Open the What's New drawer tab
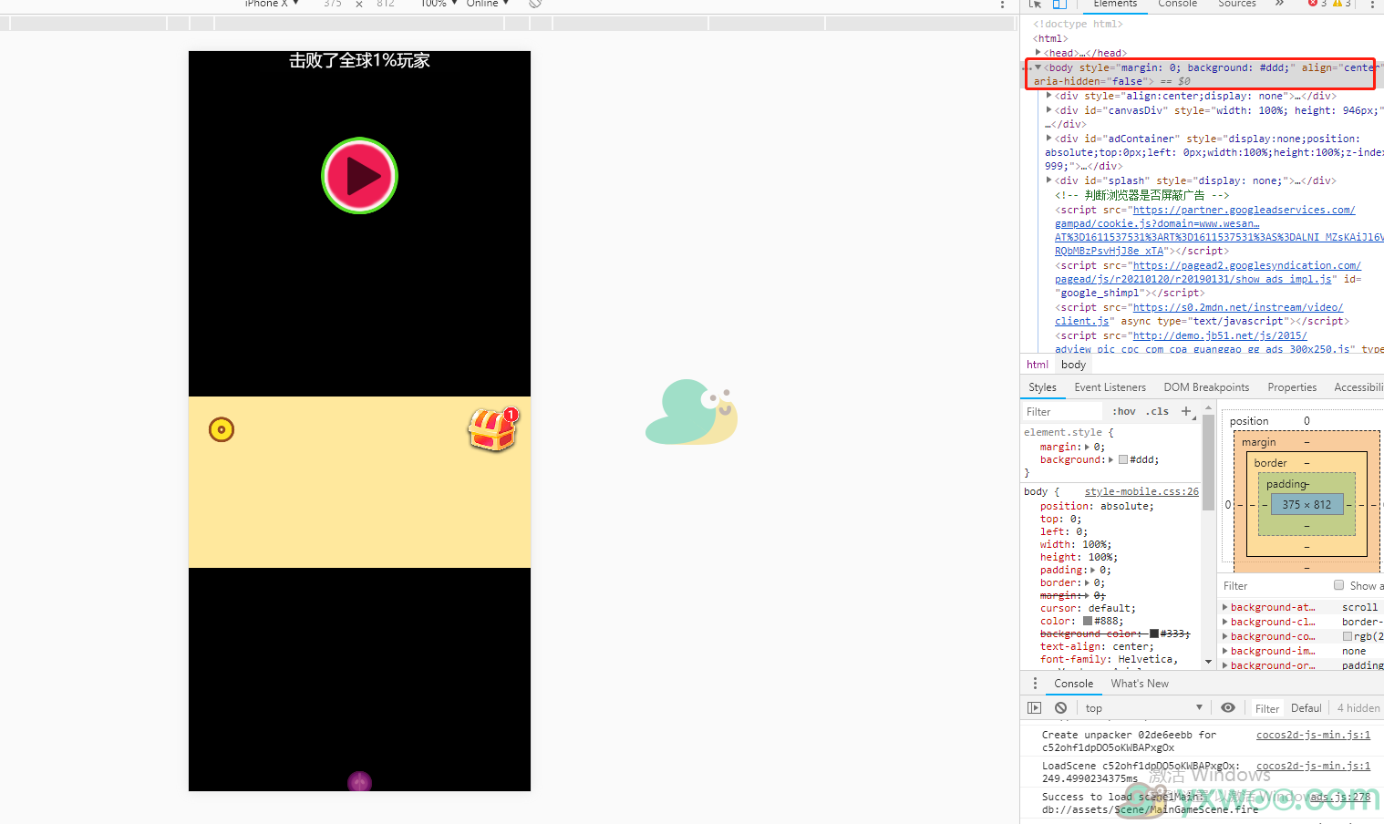 click(x=1139, y=684)
